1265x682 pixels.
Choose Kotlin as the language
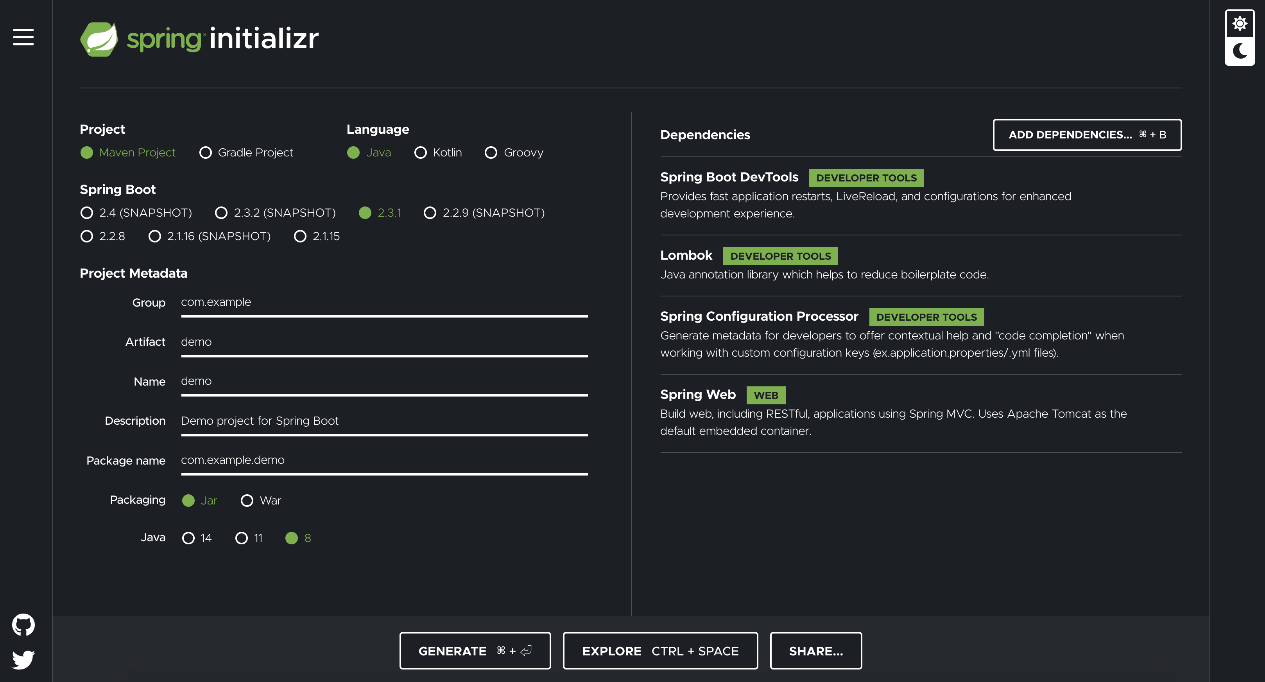[420, 153]
